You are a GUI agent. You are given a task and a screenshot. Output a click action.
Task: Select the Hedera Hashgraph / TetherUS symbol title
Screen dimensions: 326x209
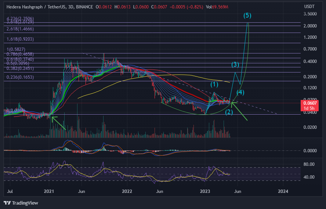pos(35,7)
